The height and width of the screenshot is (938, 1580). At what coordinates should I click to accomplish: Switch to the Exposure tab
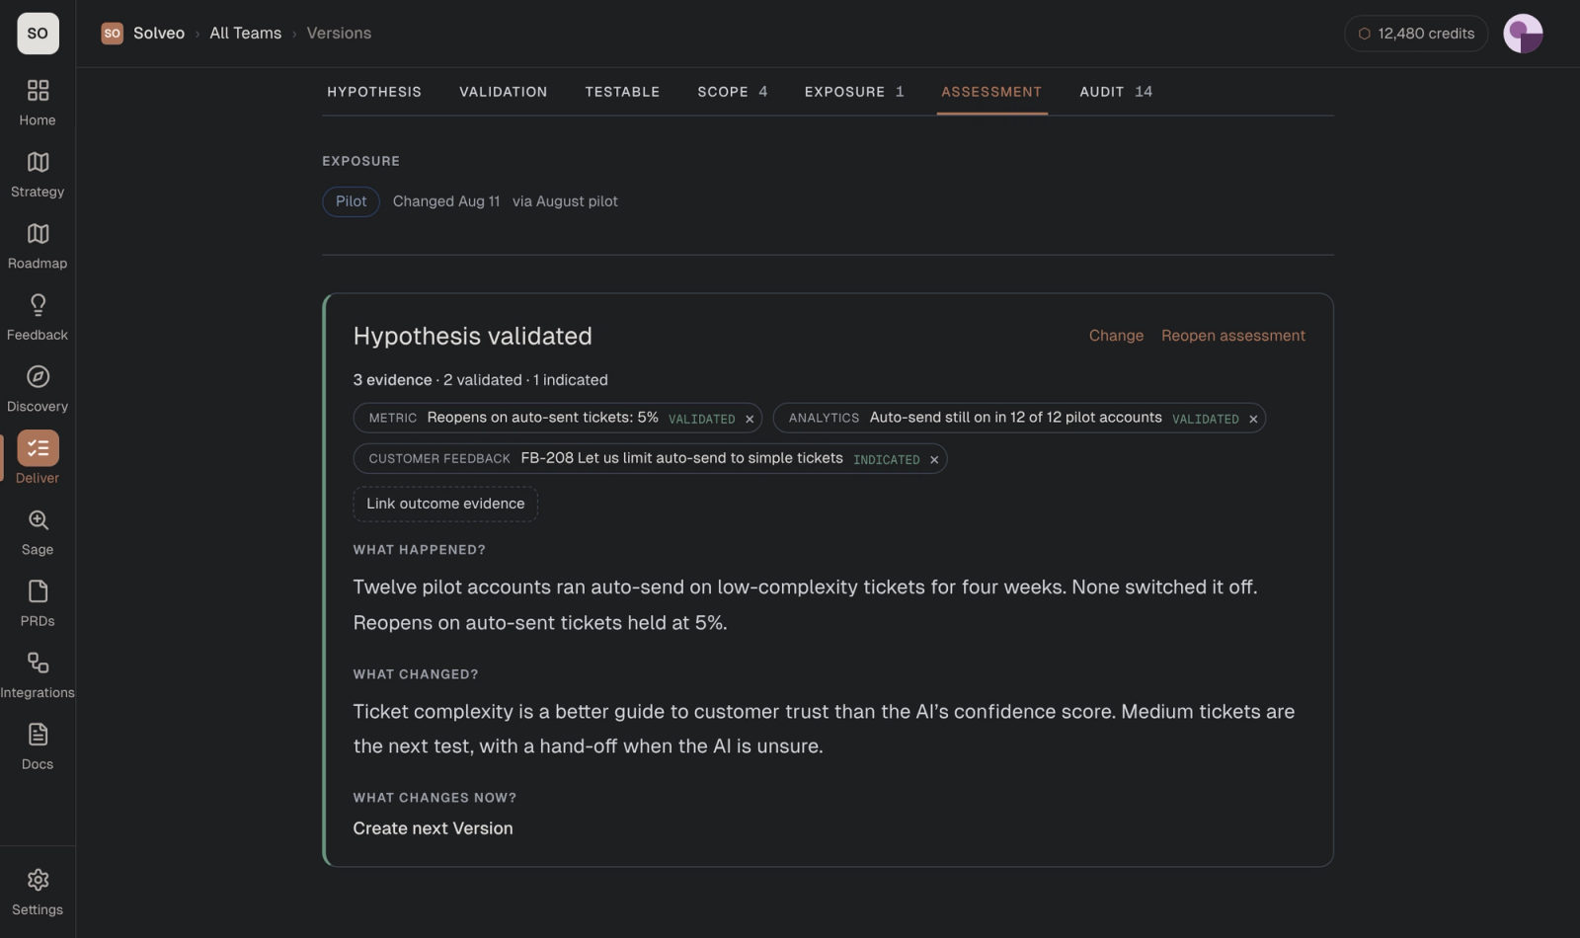coord(854,92)
